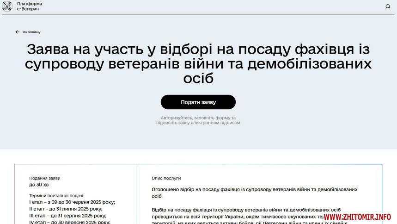
Task: Select the 'III етап' 31 серпня line
Action: pos(67,216)
